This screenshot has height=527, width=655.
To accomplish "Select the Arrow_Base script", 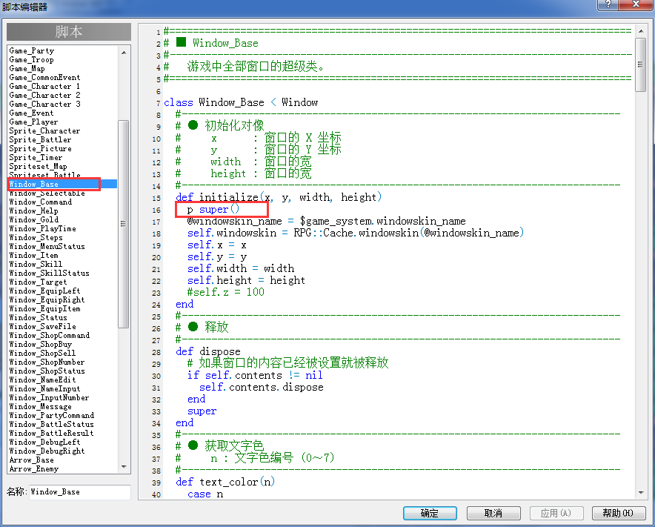I will click(x=32, y=460).
